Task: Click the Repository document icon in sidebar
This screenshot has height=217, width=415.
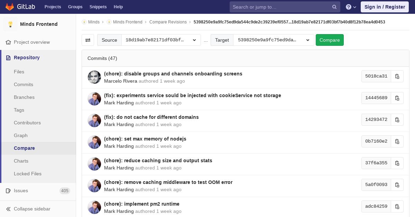Action: [x=8, y=58]
